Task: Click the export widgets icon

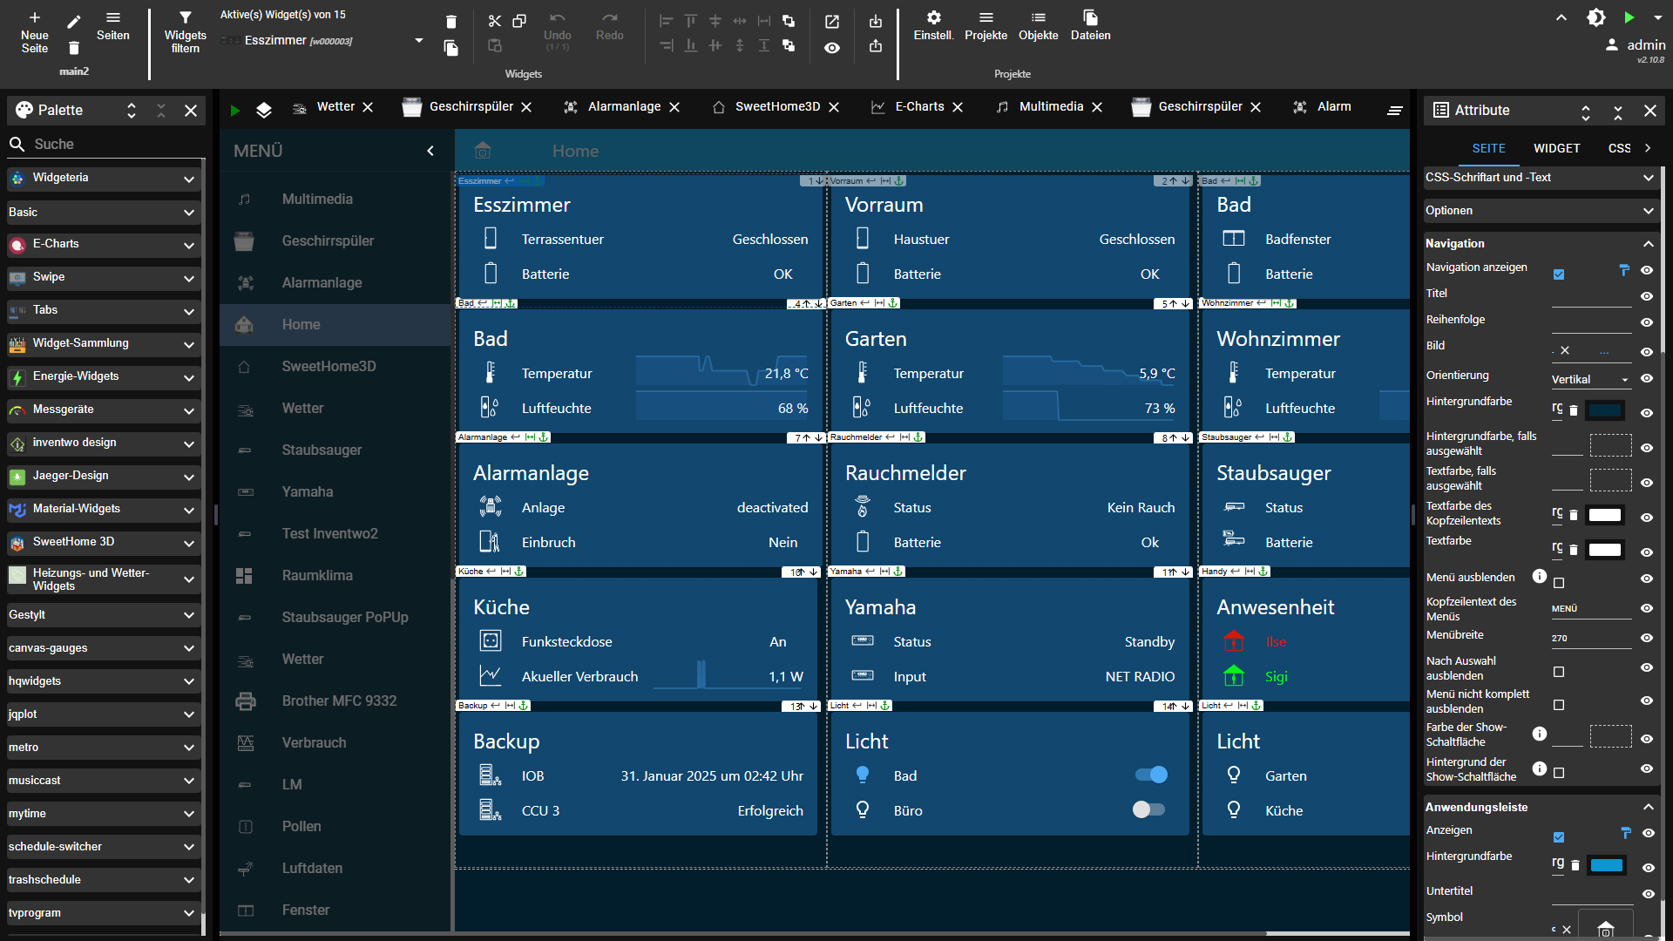Action: [876, 45]
